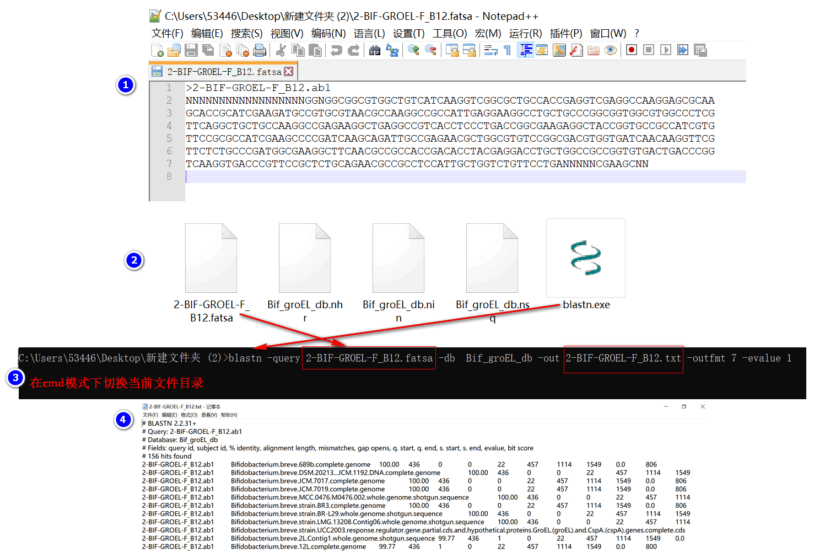Open the 工具(O) menu
This screenshot has width=814, height=558.
pos(450,34)
